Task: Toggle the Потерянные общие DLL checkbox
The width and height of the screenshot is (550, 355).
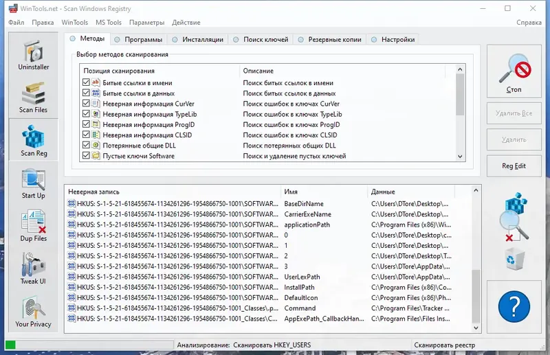Action: (x=86, y=145)
